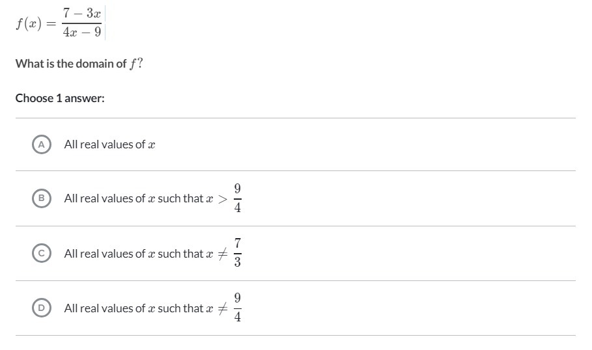Select radio button B
The image size is (592, 350).
(42, 198)
